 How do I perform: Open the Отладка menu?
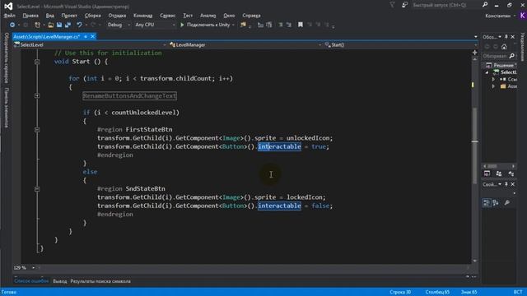117,16
